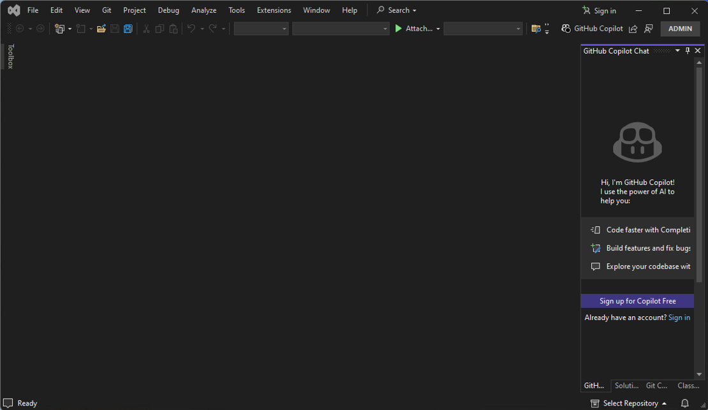Click the Send Feedback person icon

coord(649,29)
